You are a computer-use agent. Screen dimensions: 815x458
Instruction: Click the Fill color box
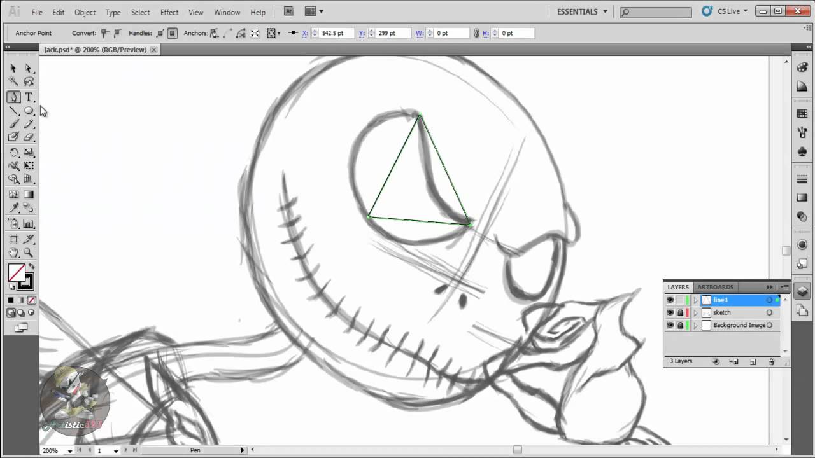[16, 273]
